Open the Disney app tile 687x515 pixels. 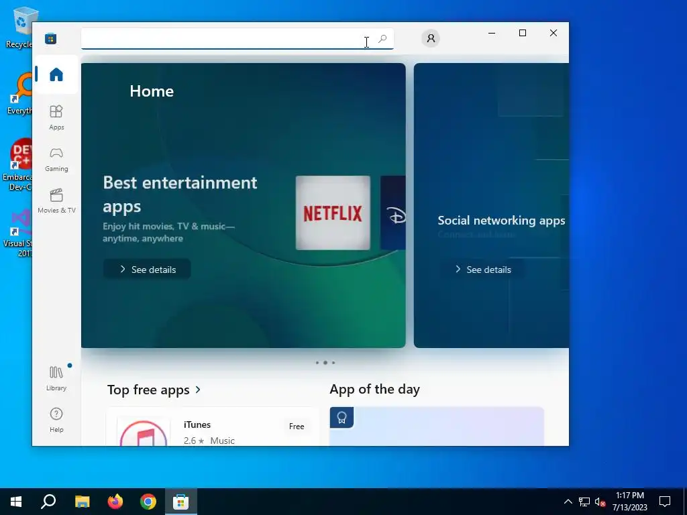click(393, 213)
